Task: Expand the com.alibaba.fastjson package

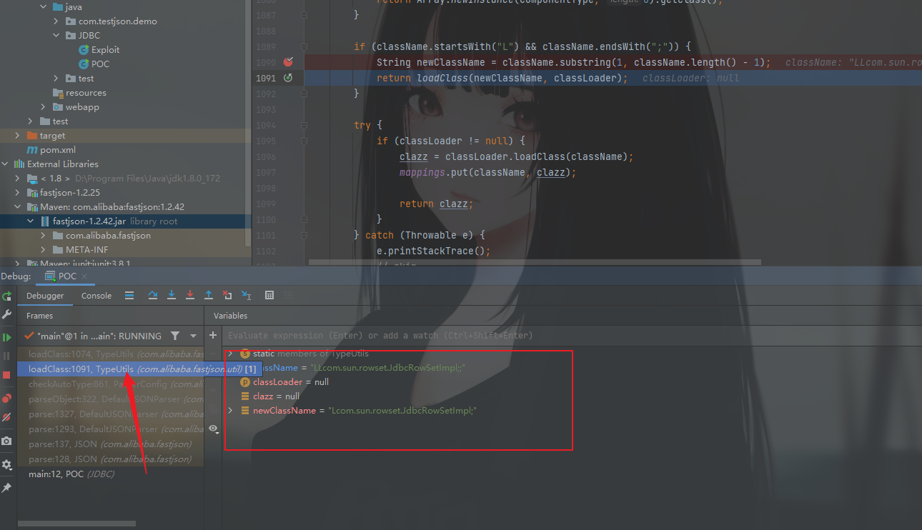Action: click(44, 236)
